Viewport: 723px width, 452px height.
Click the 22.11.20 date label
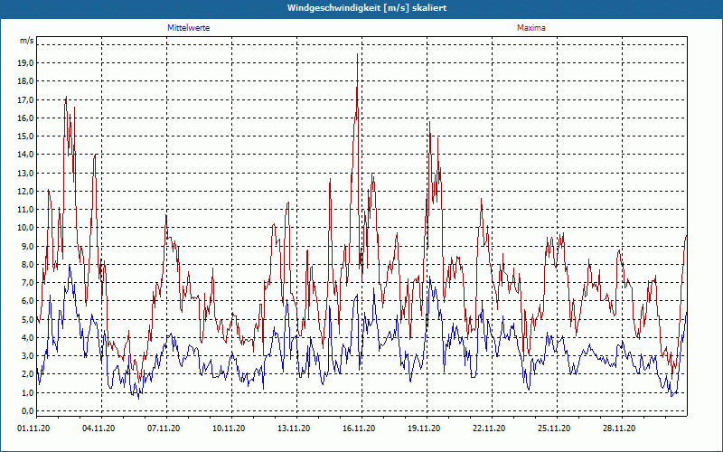pos(489,428)
